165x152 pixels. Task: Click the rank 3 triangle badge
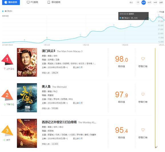(x=7, y=131)
